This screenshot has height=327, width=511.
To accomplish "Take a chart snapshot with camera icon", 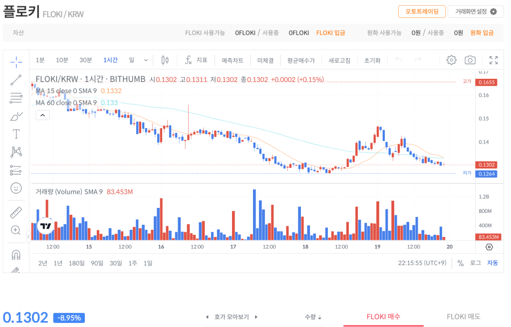I will click(470, 60).
